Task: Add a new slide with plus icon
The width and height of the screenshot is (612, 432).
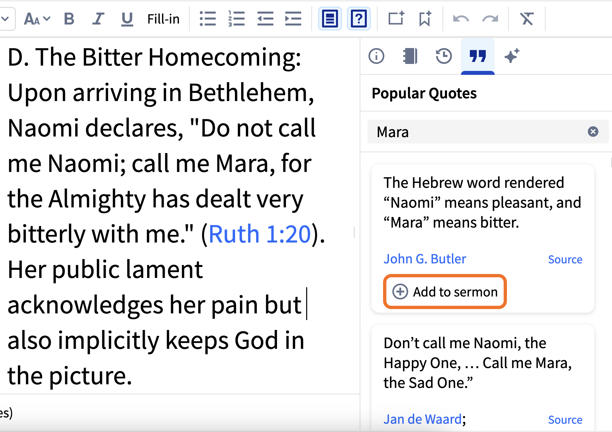Action: point(396,19)
